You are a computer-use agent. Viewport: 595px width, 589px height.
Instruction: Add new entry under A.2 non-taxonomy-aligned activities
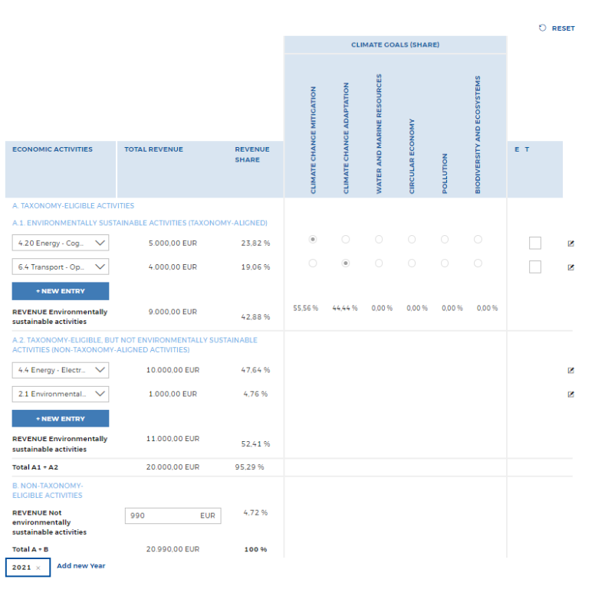tap(61, 418)
